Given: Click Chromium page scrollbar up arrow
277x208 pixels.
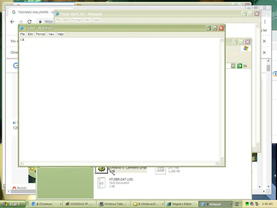Looking at the screenshot, I should coord(269,61).
